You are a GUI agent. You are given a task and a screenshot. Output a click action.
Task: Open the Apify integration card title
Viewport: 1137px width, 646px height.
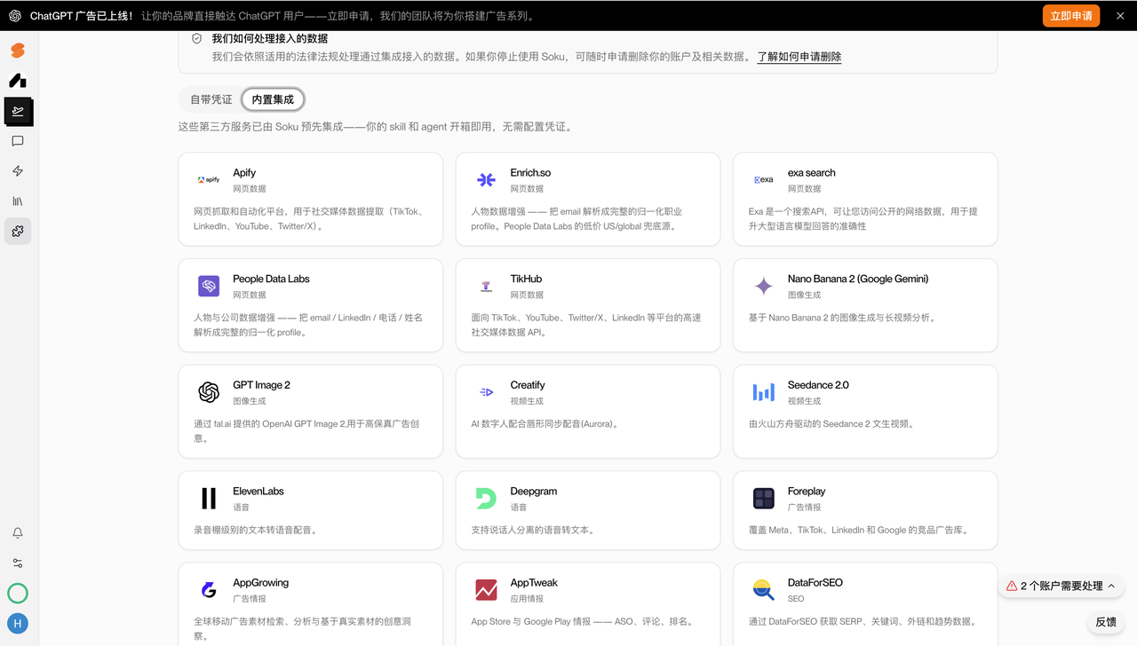[244, 173]
